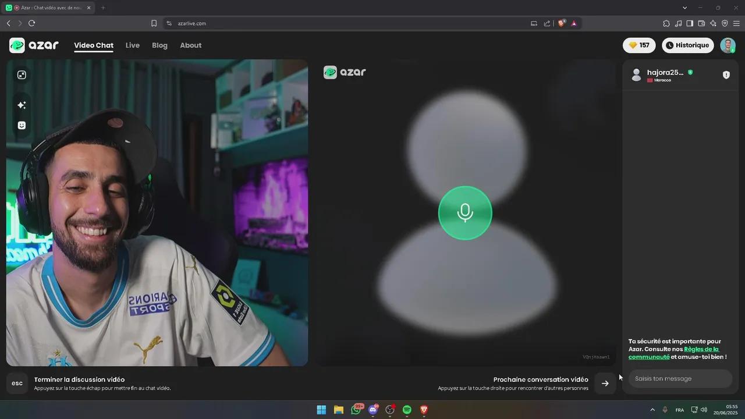Image resolution: width=745 pixels, height=419 pixels.
Task: Open the volume speaker tray icon
Action: [x=704, y=410]
